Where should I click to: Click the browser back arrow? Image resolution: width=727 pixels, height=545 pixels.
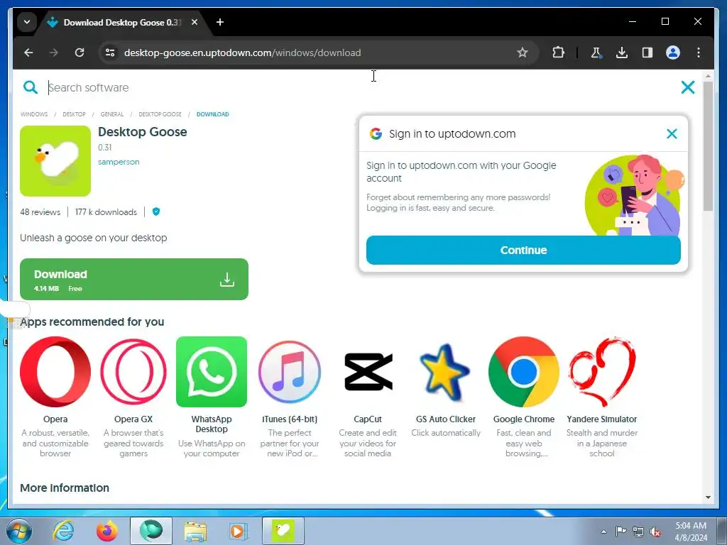[x=28, y=53]
